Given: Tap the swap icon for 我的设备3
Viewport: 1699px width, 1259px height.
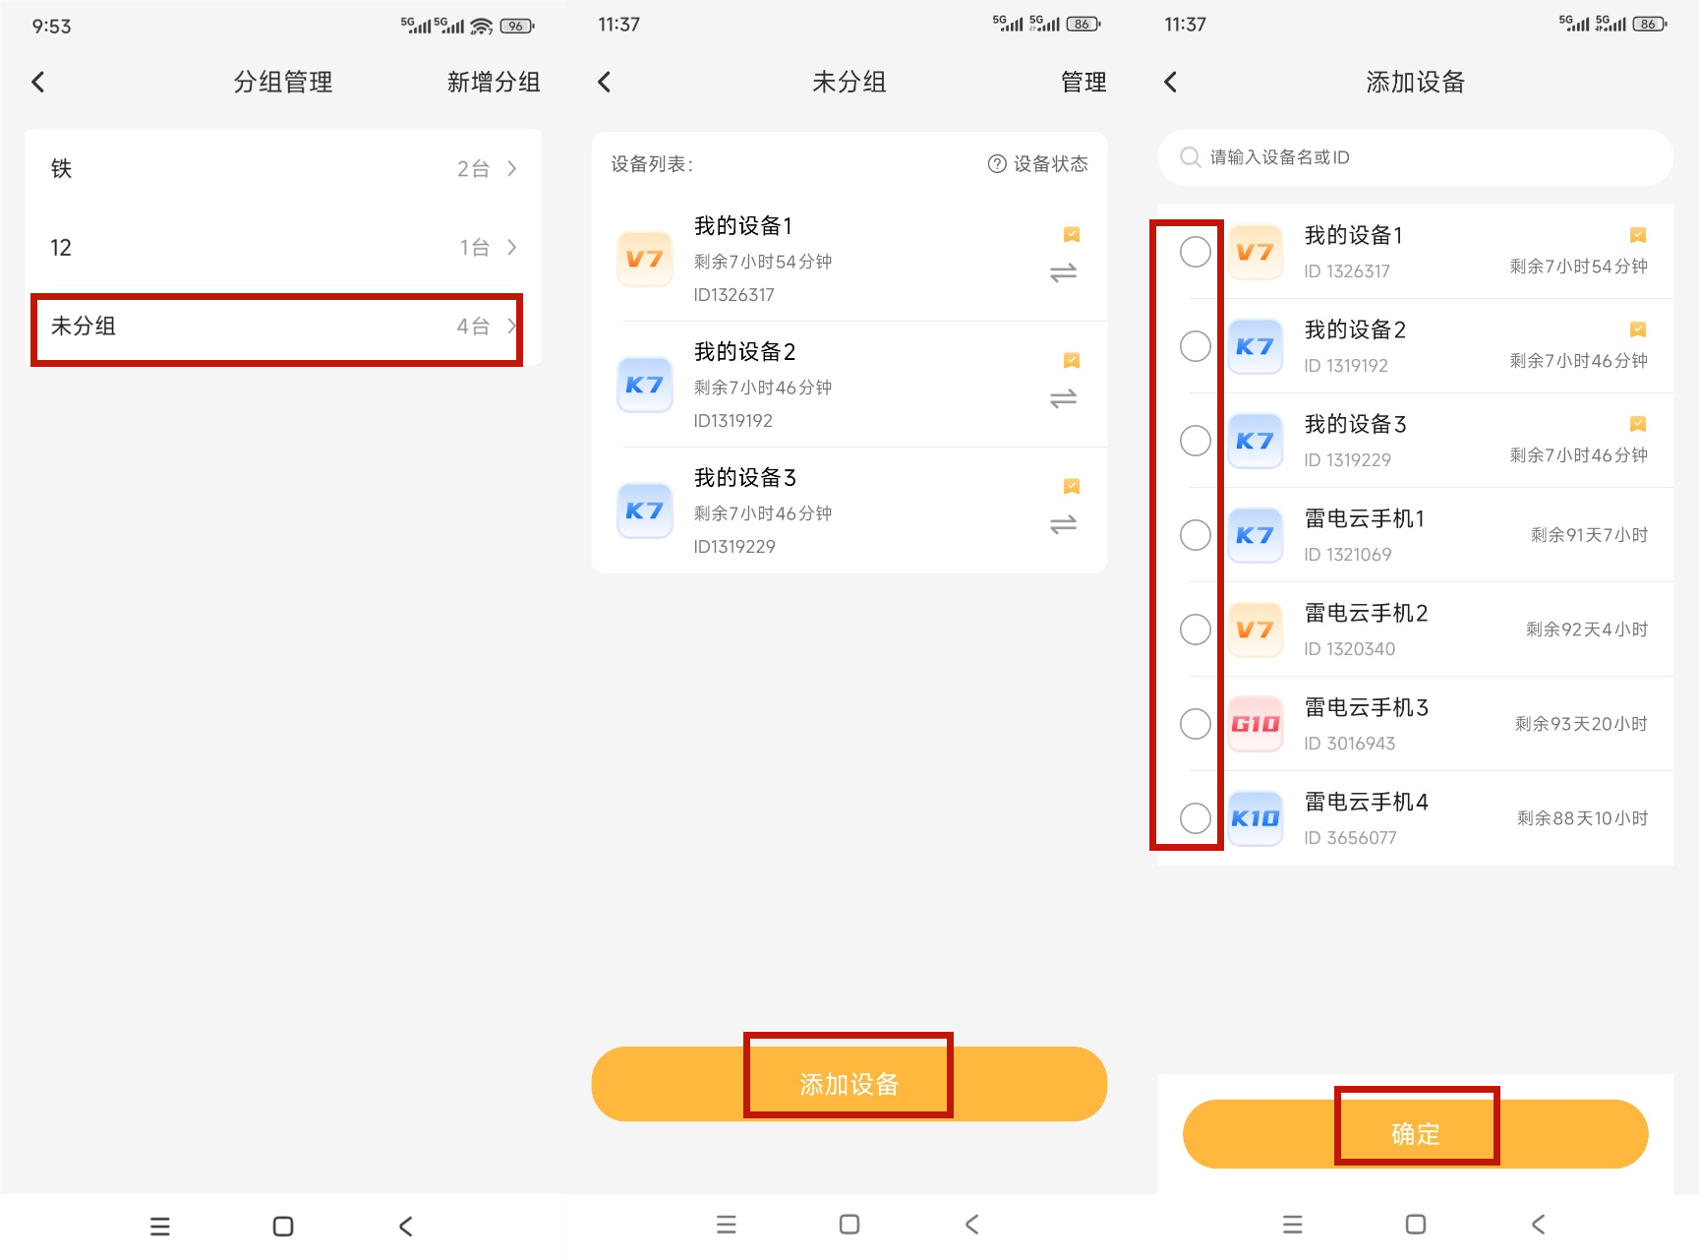Looking at the screenshot, I should pos(1063,524).
